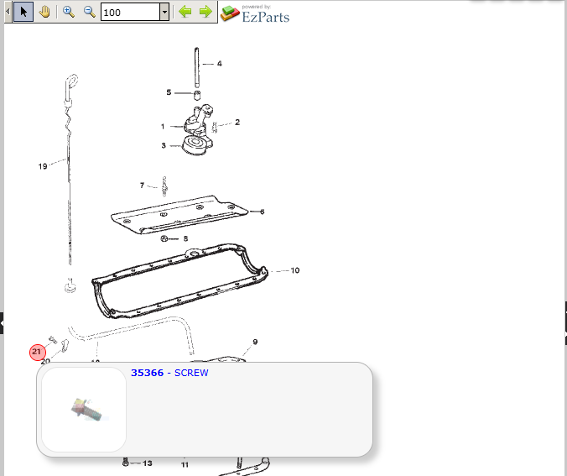
Task: Select callout 4 in diagram
Action: [x=220, y=64]
